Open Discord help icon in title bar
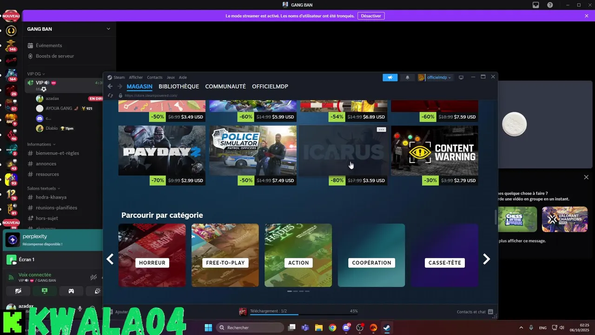595x335 pixels. coord(550,5)
